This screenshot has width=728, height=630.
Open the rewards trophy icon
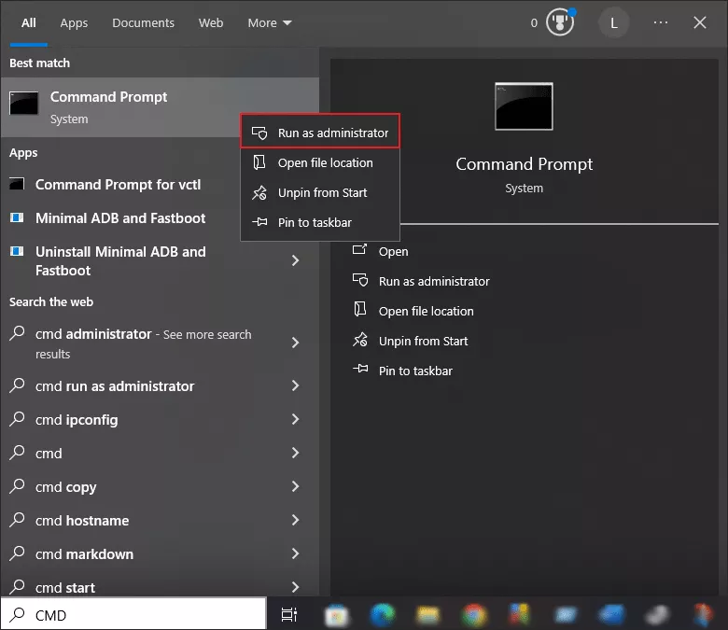[560, 21]
